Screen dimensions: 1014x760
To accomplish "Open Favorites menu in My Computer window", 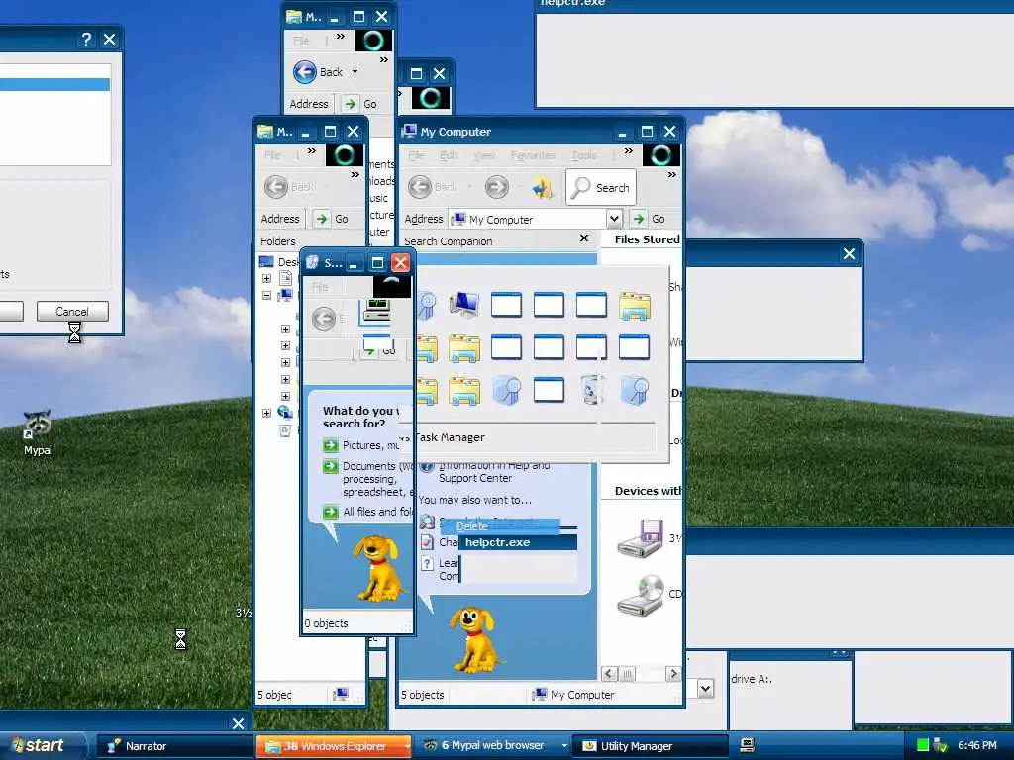I will click(533, 155).
